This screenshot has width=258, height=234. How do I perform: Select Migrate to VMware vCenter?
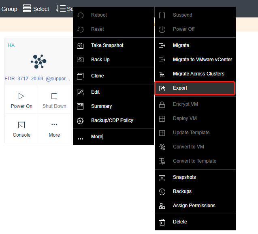pyautogui.click(x=202, y=60)
